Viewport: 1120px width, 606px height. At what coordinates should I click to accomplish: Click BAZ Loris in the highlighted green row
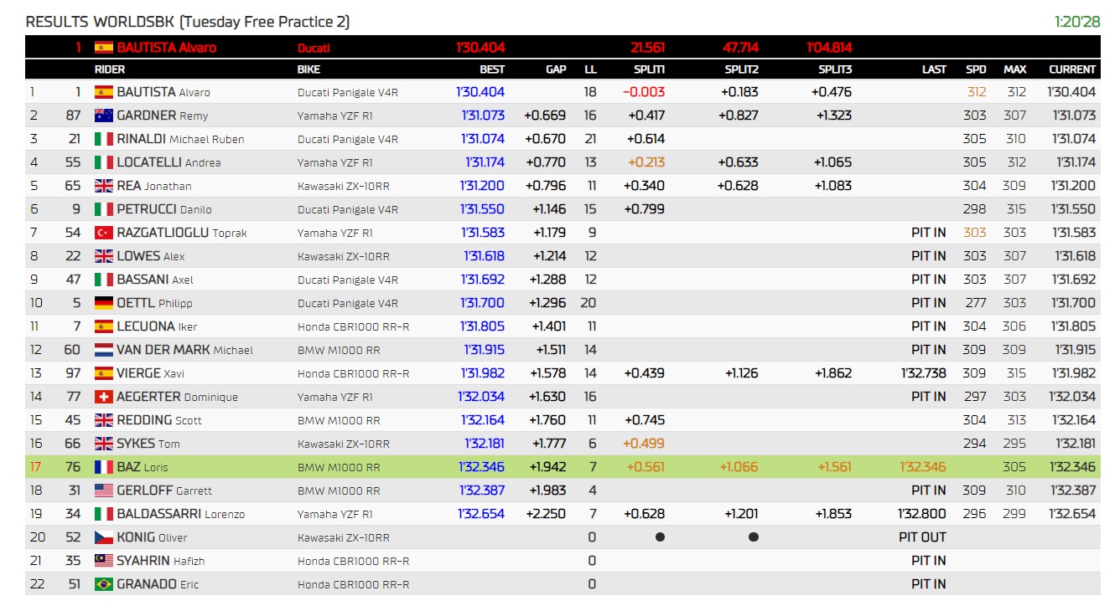tap(143, 467)
